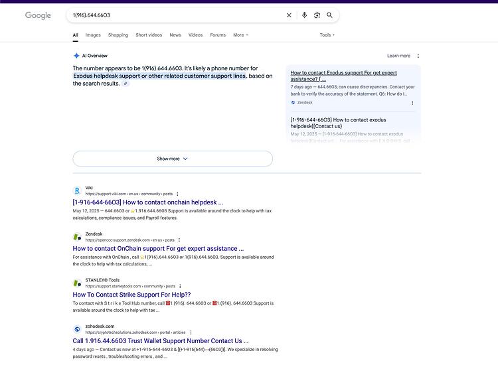The width and height of the screenshot is (498, 365).
Task: Open 'How to contact onchain helpdesk' result
Action: [x=147, y=202]
